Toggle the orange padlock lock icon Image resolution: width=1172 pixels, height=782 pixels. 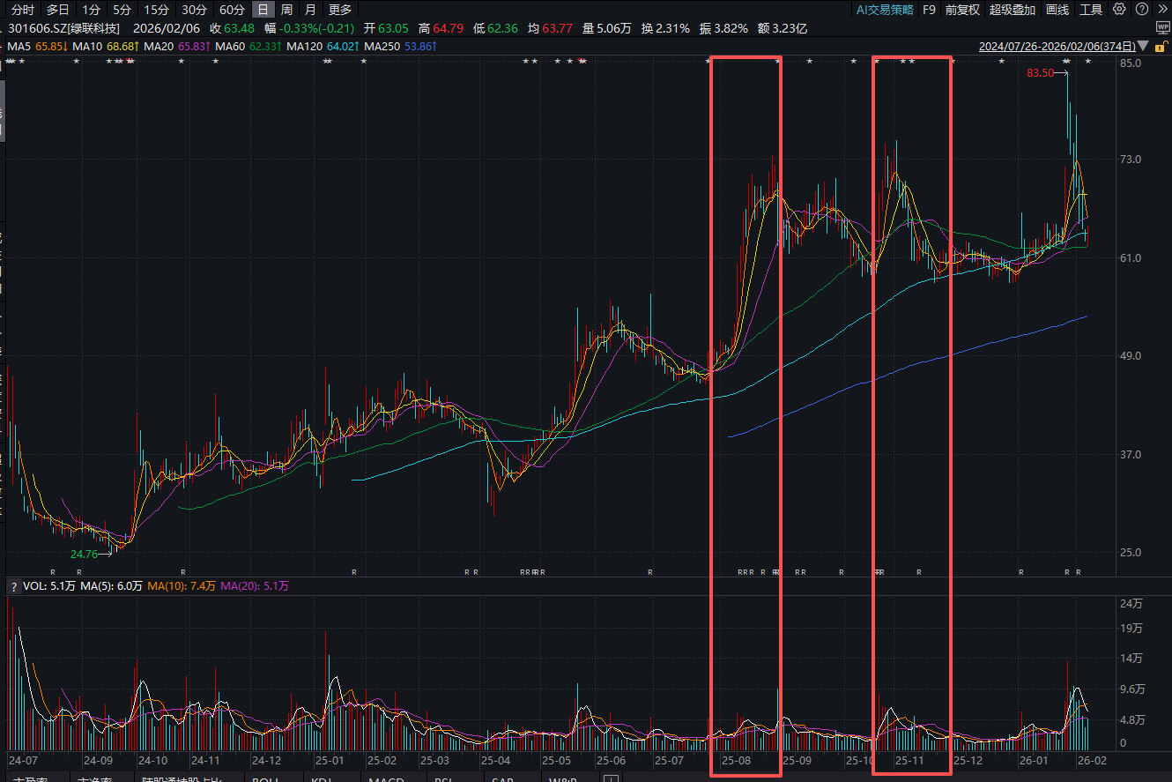pos(1161,46)
